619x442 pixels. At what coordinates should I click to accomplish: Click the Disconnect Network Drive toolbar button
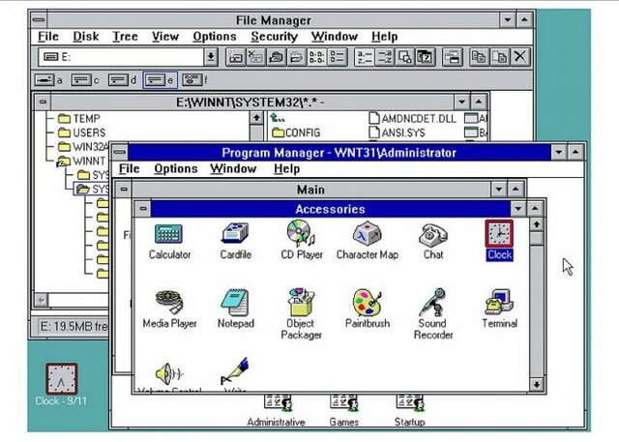coord(255,57)
